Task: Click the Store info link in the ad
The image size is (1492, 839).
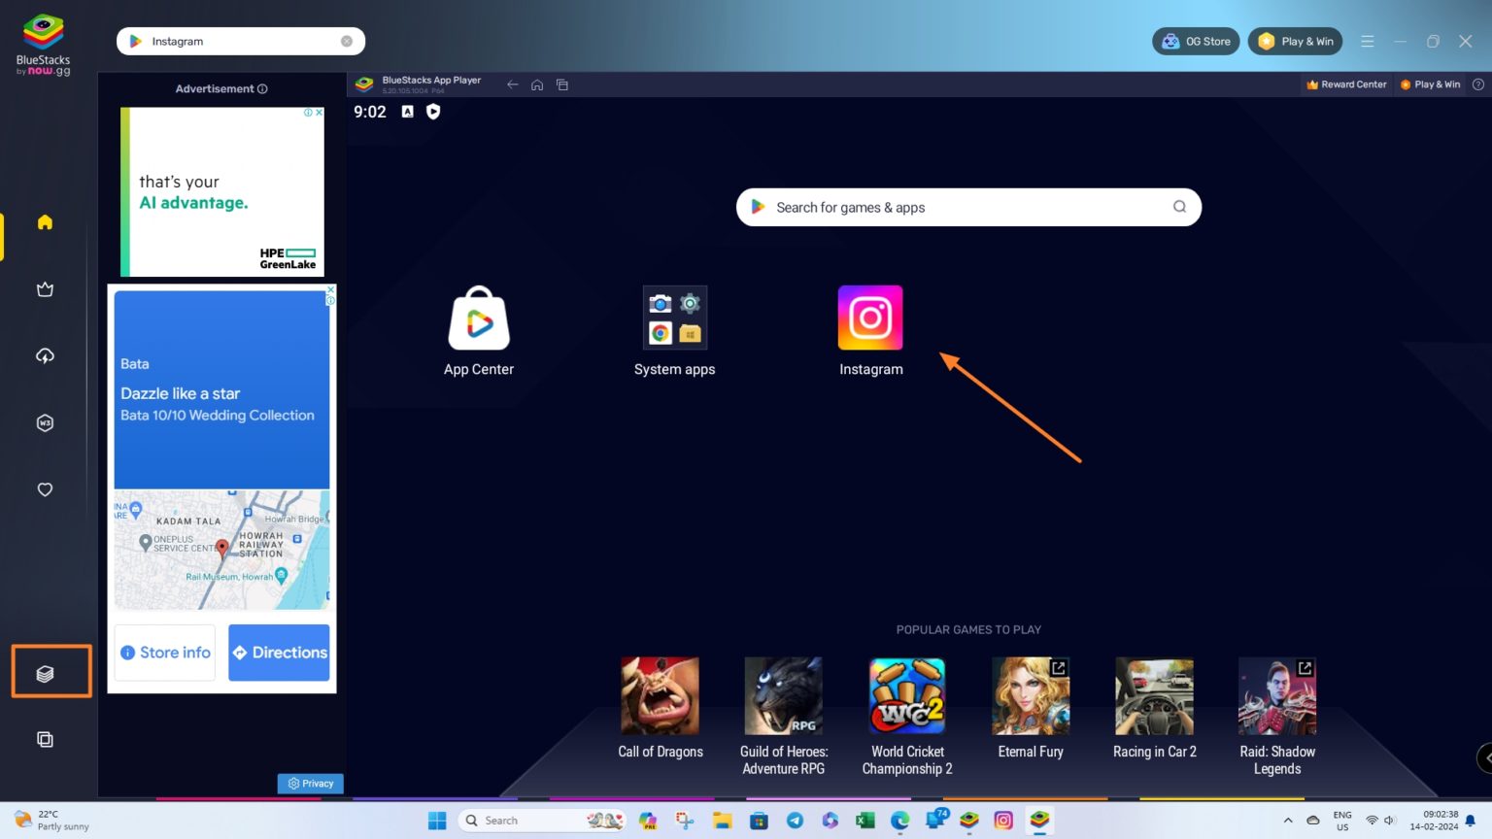Action: pos(164,652)
